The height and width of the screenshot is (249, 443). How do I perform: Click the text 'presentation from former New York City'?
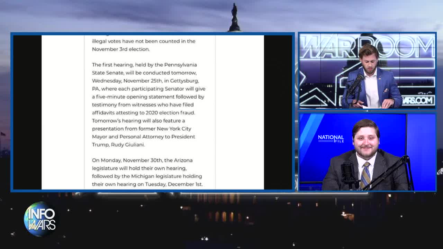[142, 129]
